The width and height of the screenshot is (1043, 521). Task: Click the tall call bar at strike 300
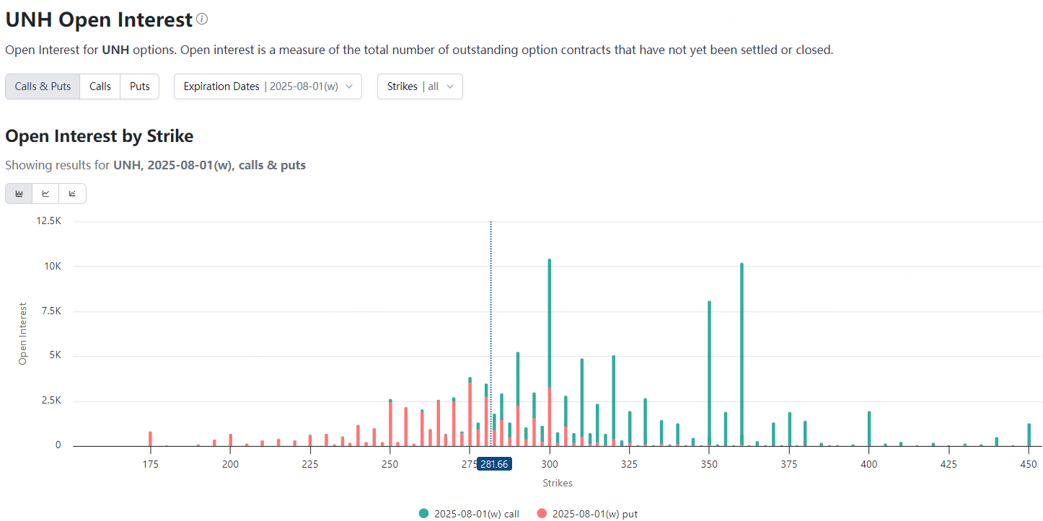[550, 324]
